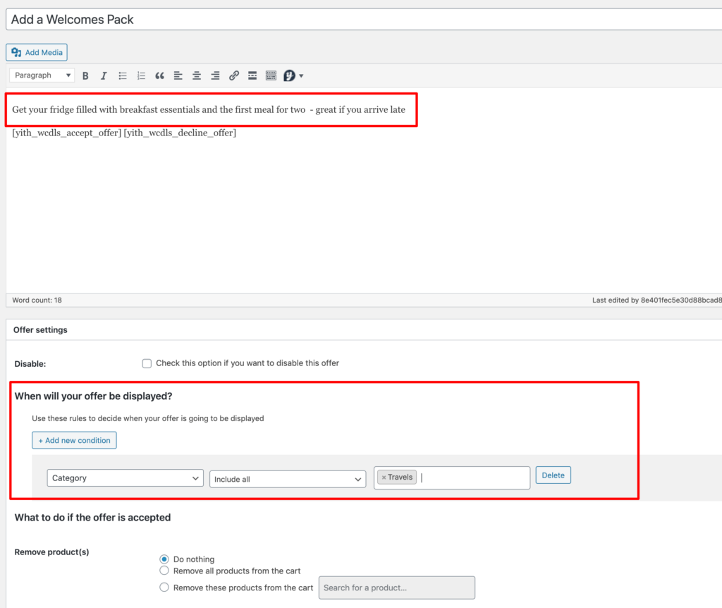Viewport: 722px width, 608px height.
Task: Insert a numbered list
Action: pos(141,76)
